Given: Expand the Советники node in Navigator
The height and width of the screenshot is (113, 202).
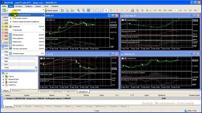Looking at the screenshot, I should tap(3, 82).
